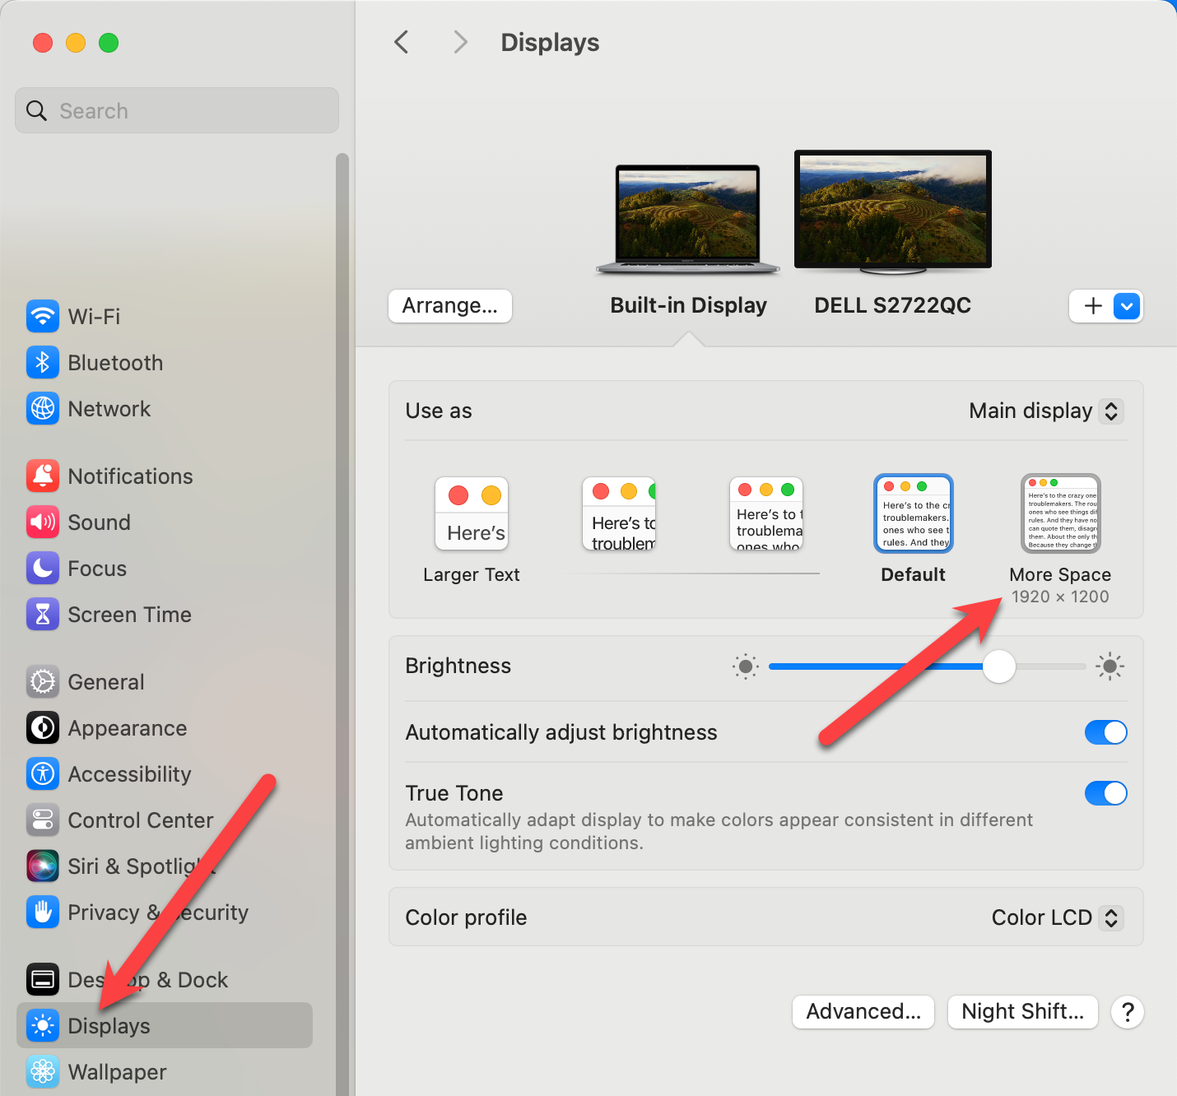Click the Bluetooth icon in the sidebar
The image size is (1177, 1096).
[x=42, y=362]
